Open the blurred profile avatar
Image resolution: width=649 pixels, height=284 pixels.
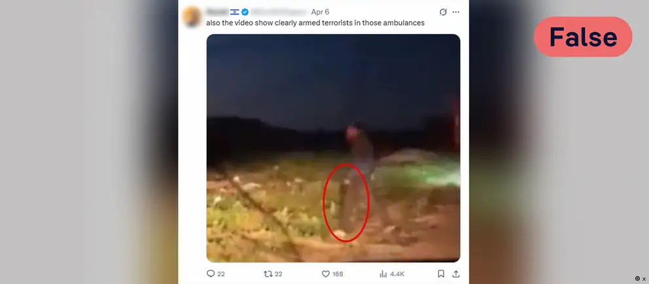192,16
